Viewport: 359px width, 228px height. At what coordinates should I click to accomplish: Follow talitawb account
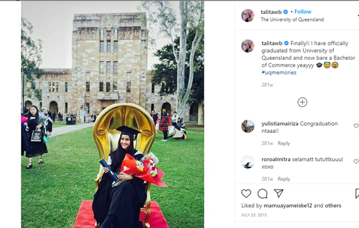click(303, 12)
